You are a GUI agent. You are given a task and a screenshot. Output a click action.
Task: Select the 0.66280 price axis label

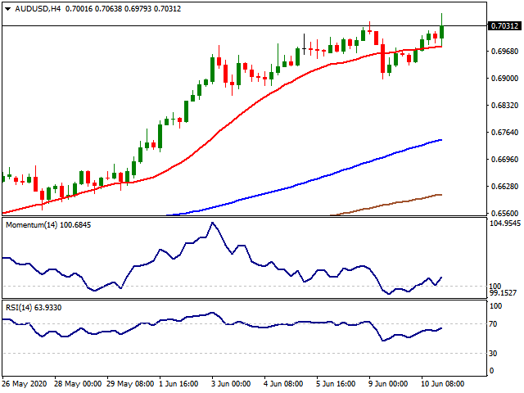tap(504, 186)
